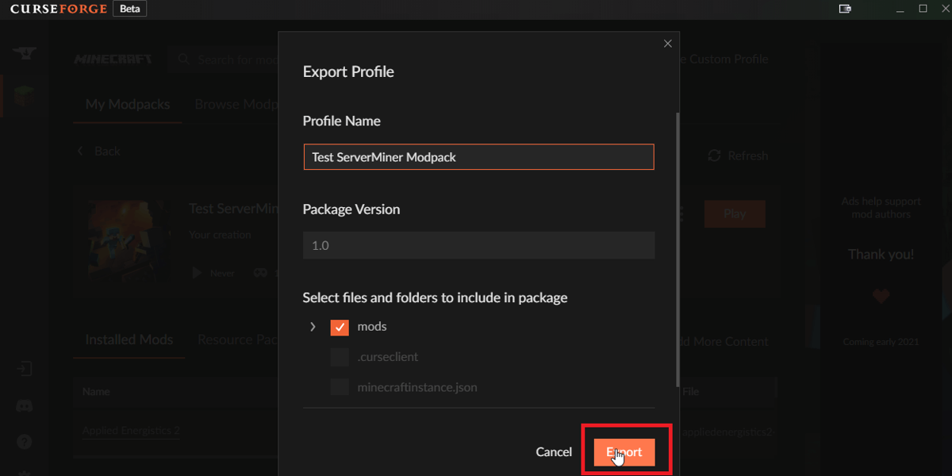The width and height of the screenshot is (952, 476).
Task: Open the help question mark icon
Action: point(24,442)
